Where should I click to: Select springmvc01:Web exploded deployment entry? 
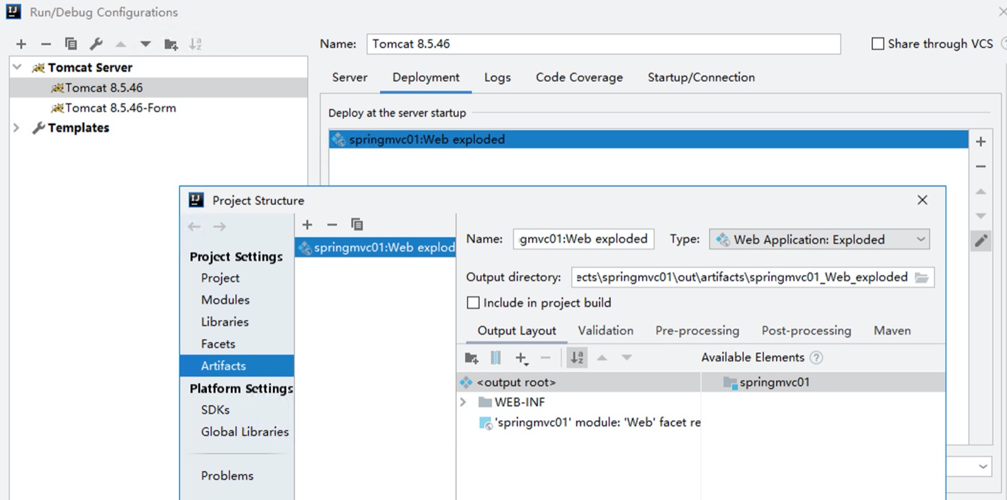[648, 139]
